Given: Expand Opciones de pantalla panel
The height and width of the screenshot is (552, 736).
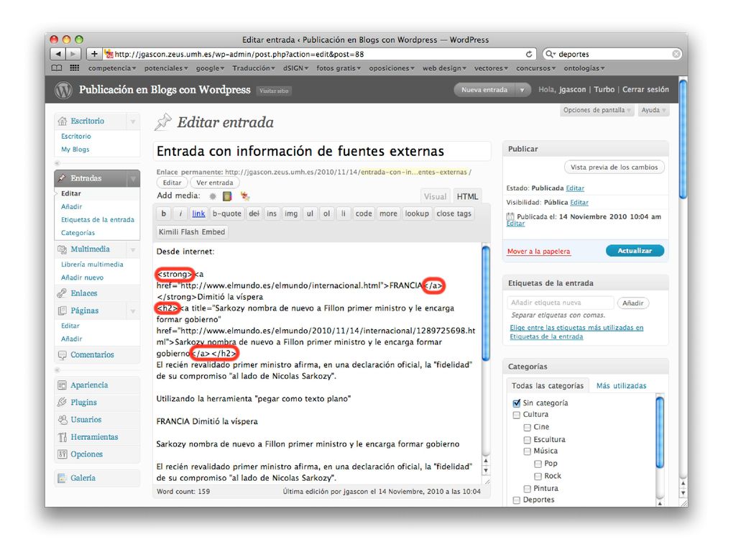Looking at the screenshot, I should (x=597, y=110).
